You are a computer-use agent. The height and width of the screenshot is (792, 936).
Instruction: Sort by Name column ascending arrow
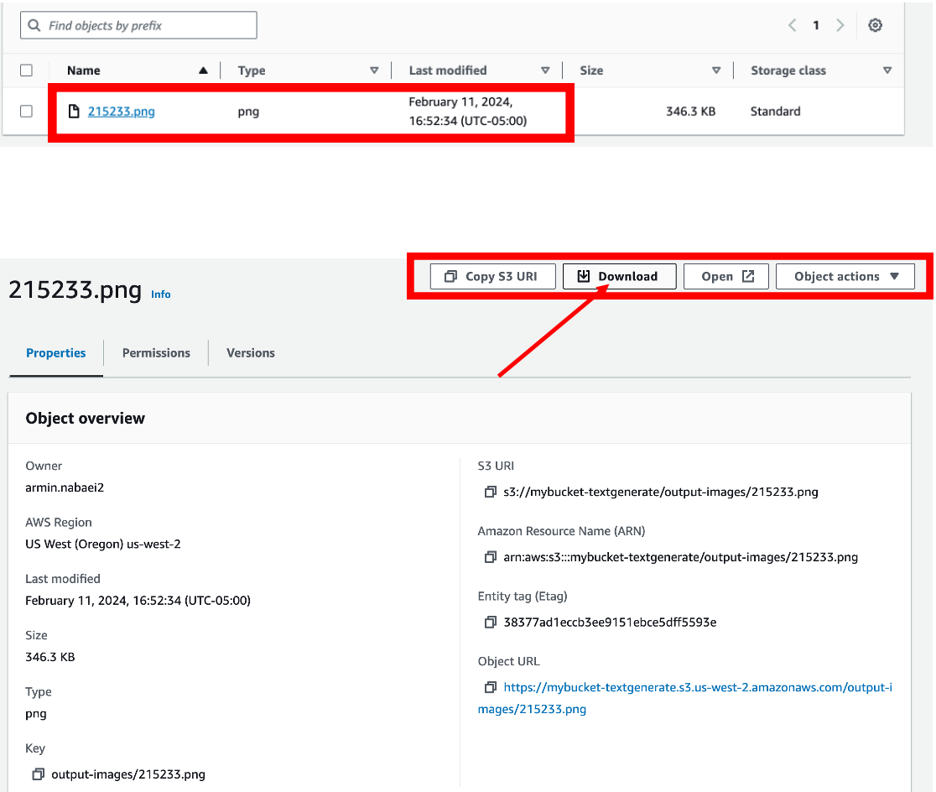point(203,70)
